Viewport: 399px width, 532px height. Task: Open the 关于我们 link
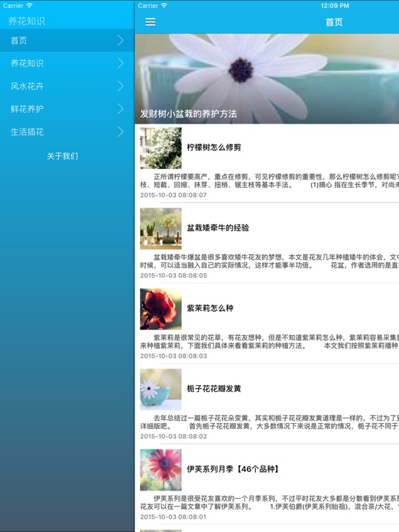[62, 156]
